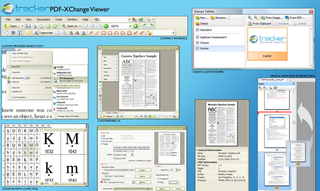Select the Underline text tool
The height and width of the screenshot is (191, 320).
84,33
